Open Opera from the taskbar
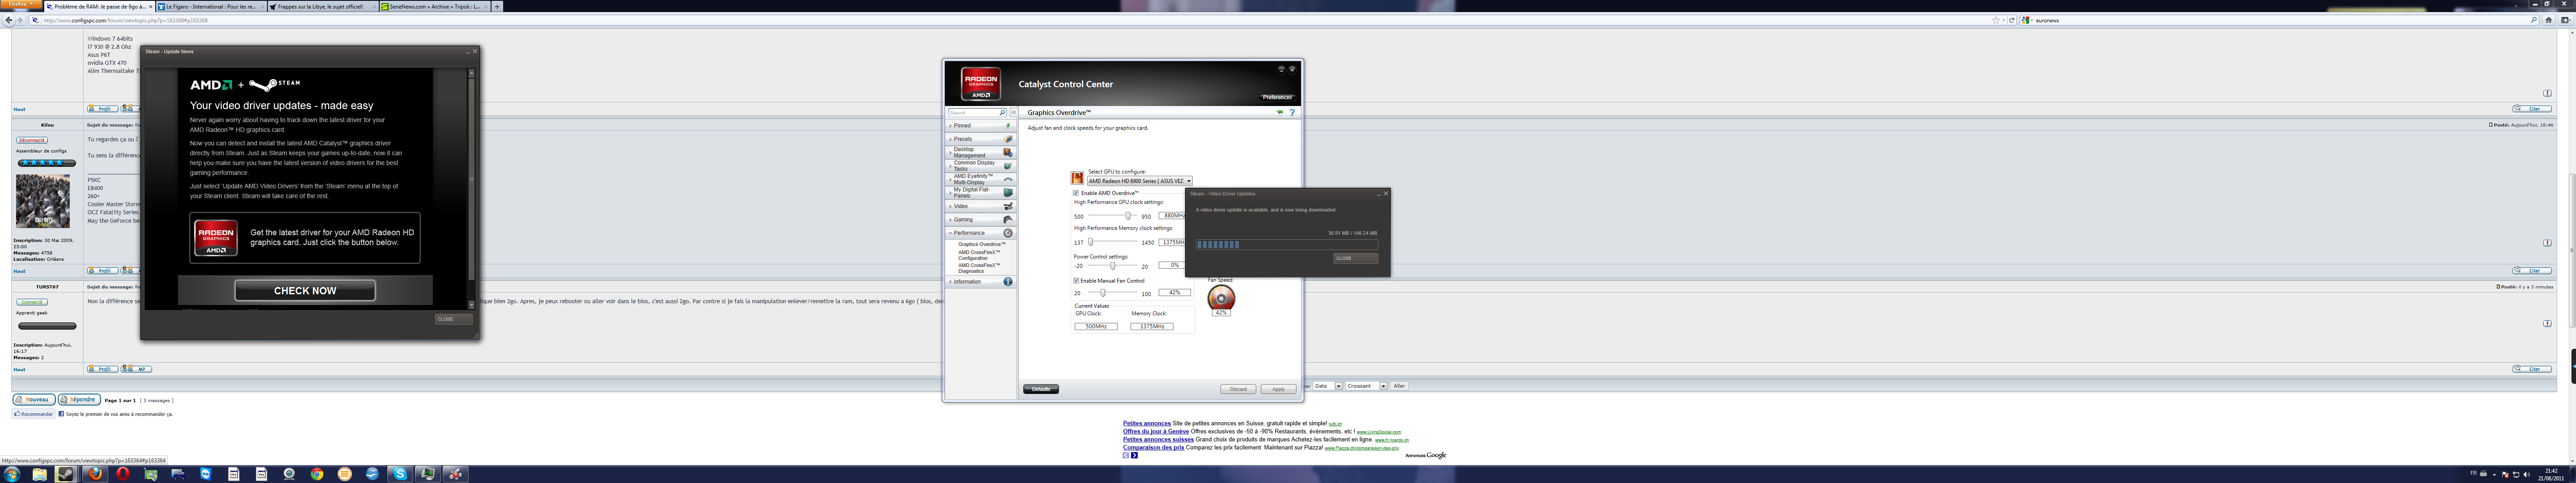This screenshot has width=2576, height=483. click(122, 474)
